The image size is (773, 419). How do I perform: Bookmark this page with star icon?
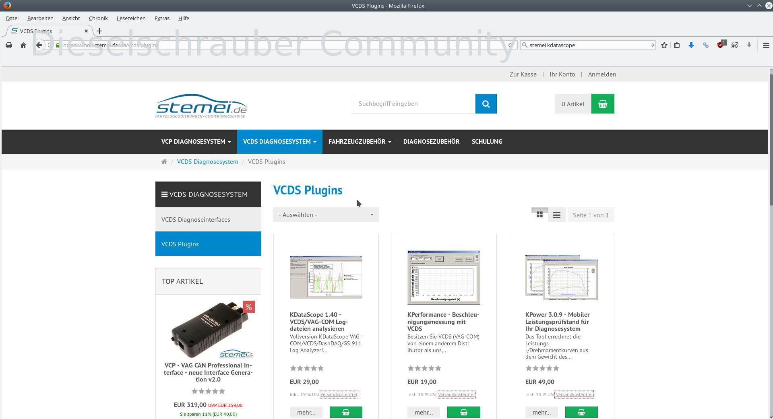tap(664, 45)
